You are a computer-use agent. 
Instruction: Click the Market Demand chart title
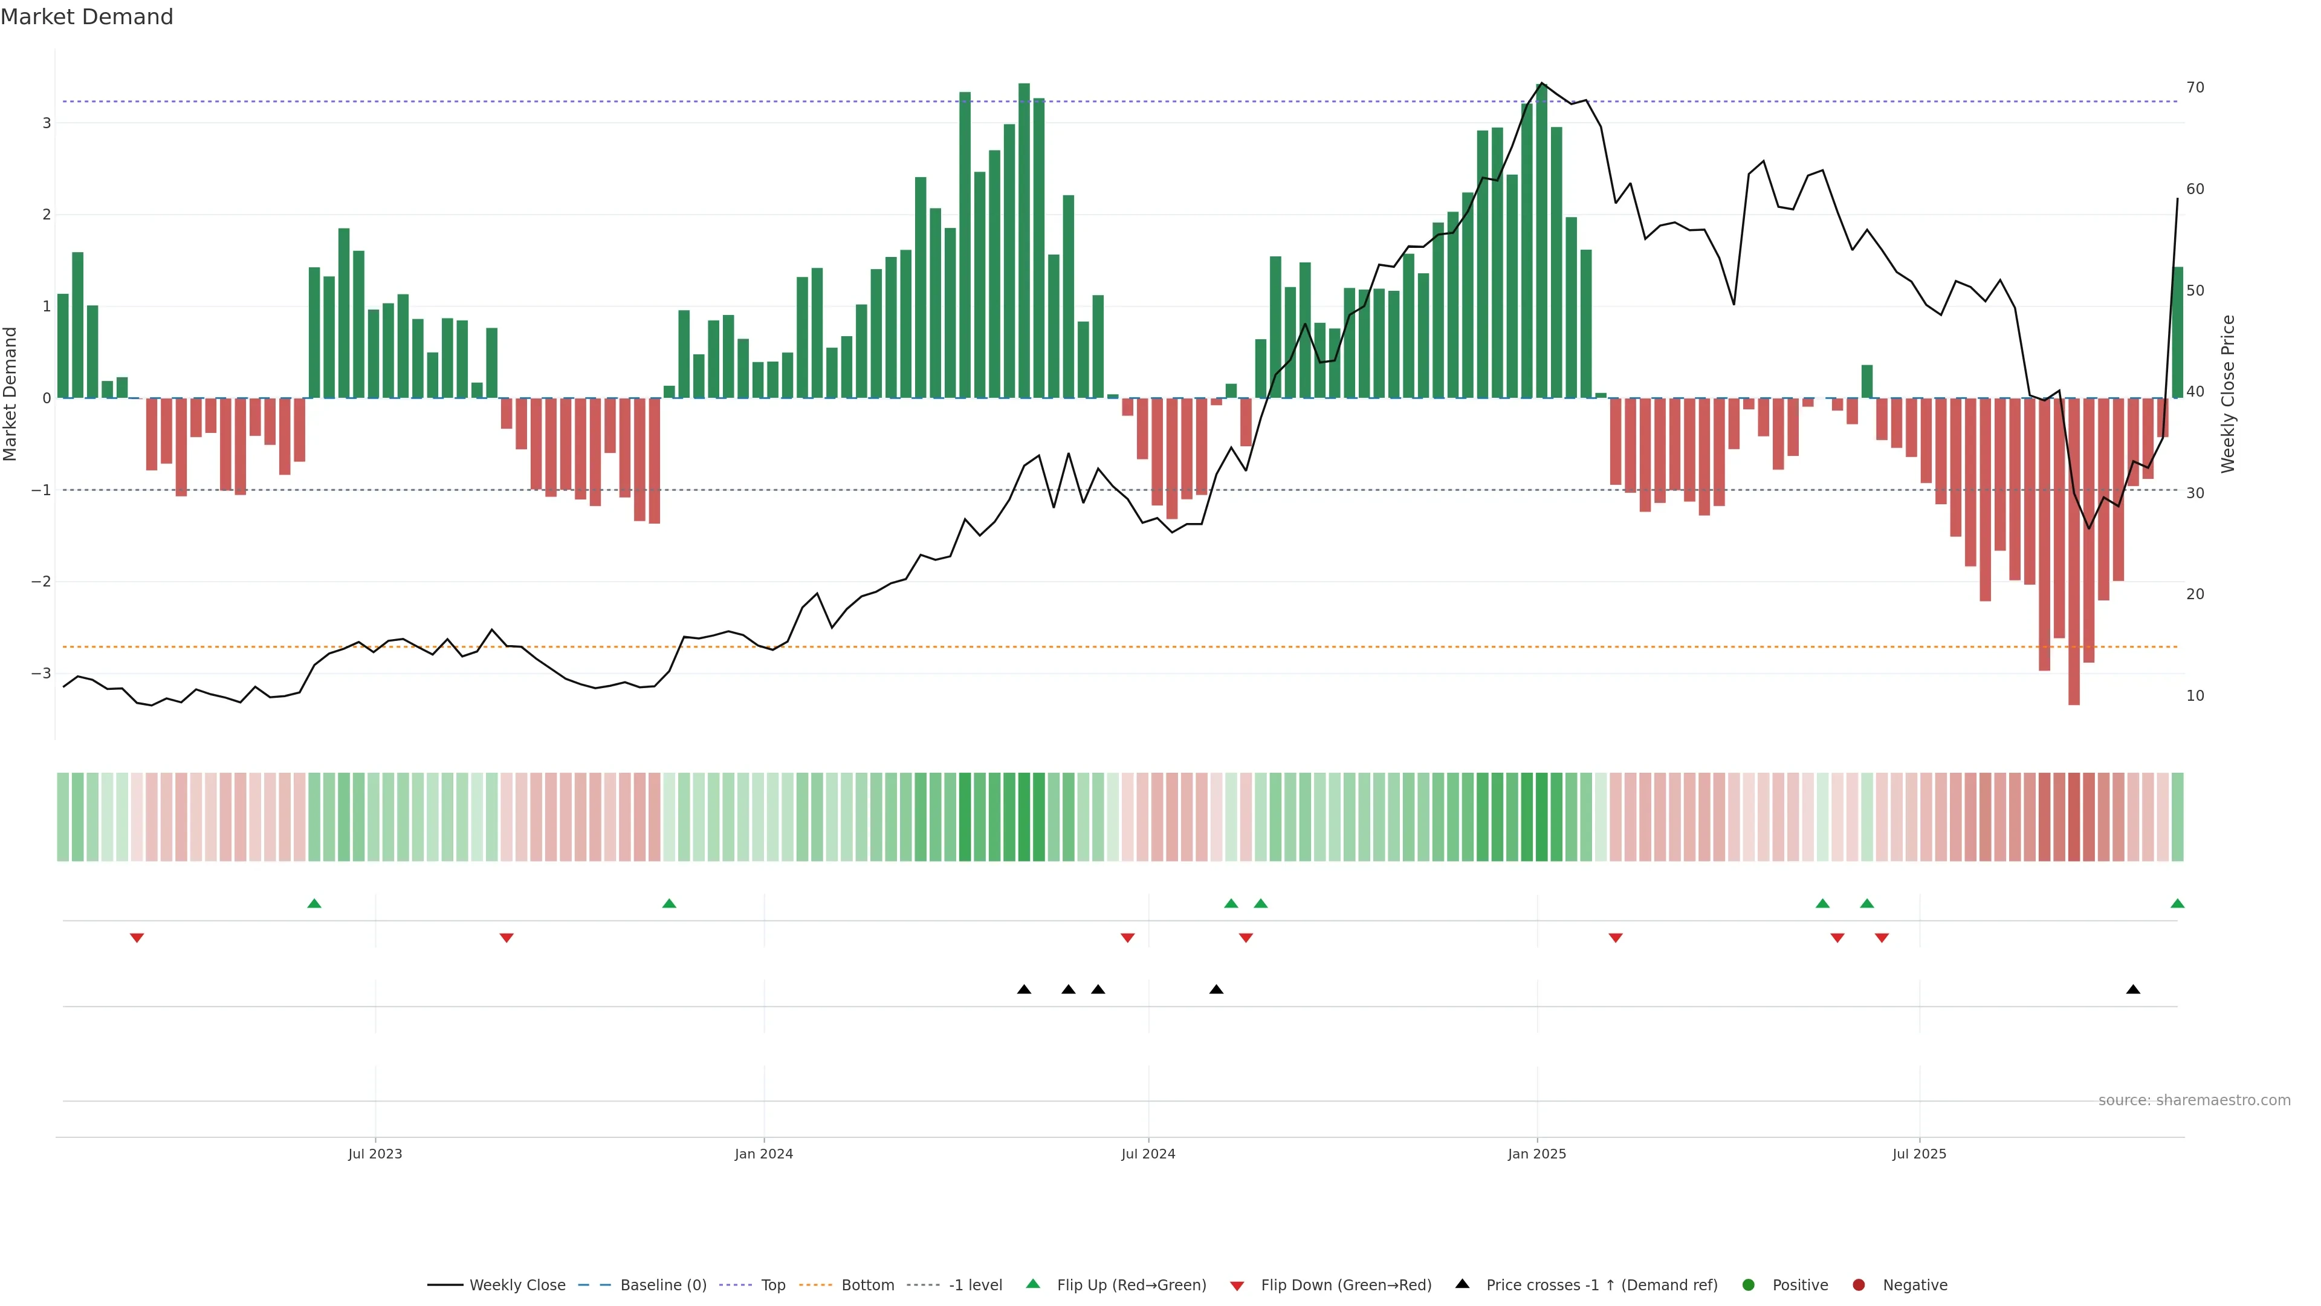tap(86, 17)
